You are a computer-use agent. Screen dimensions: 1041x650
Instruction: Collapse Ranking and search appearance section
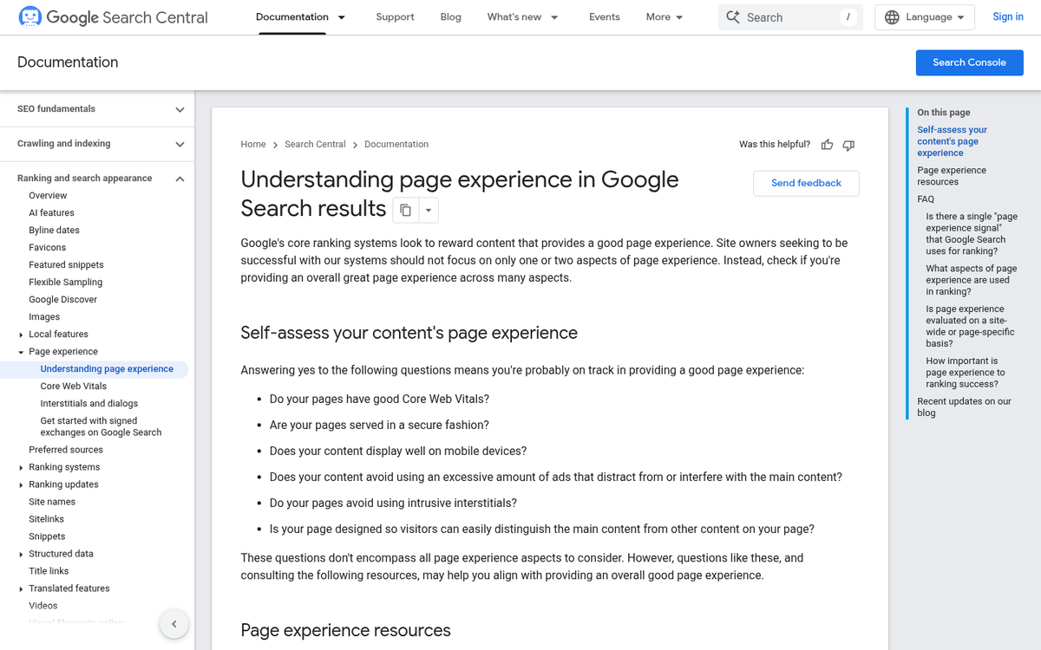click(180, 179)
